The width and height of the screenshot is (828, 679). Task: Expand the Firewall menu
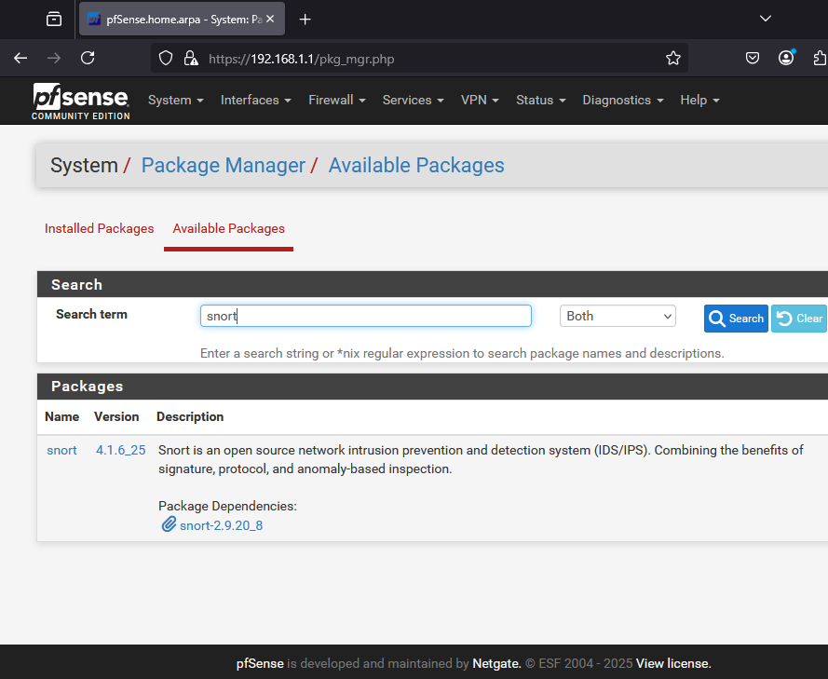point(336,100)
